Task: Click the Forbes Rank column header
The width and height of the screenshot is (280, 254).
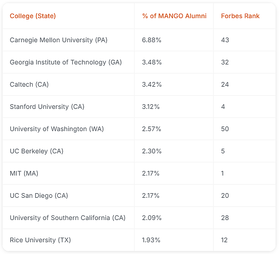Action: coord(240,16)
